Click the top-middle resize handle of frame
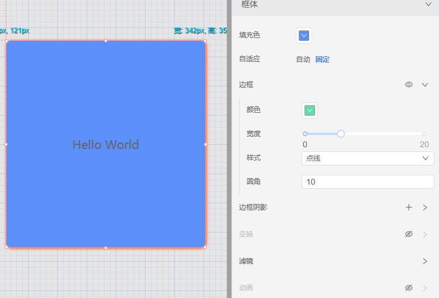This screenshot has height=298, width=439. pos(106,41)
